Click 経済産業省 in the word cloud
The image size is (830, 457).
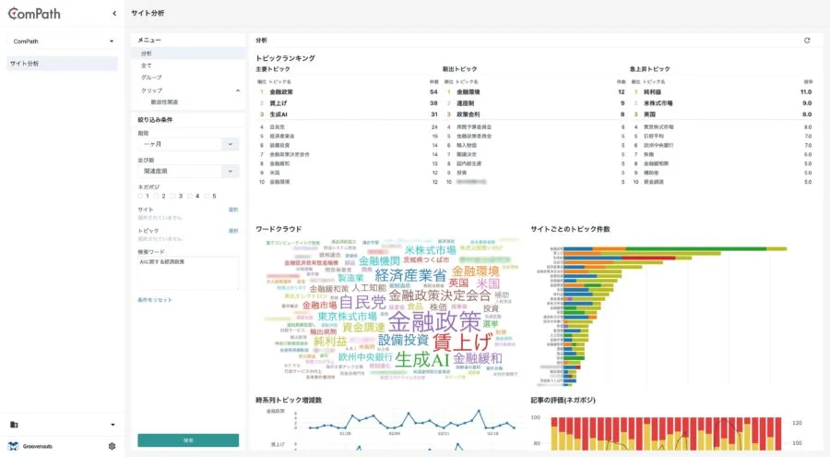[410, 275]
